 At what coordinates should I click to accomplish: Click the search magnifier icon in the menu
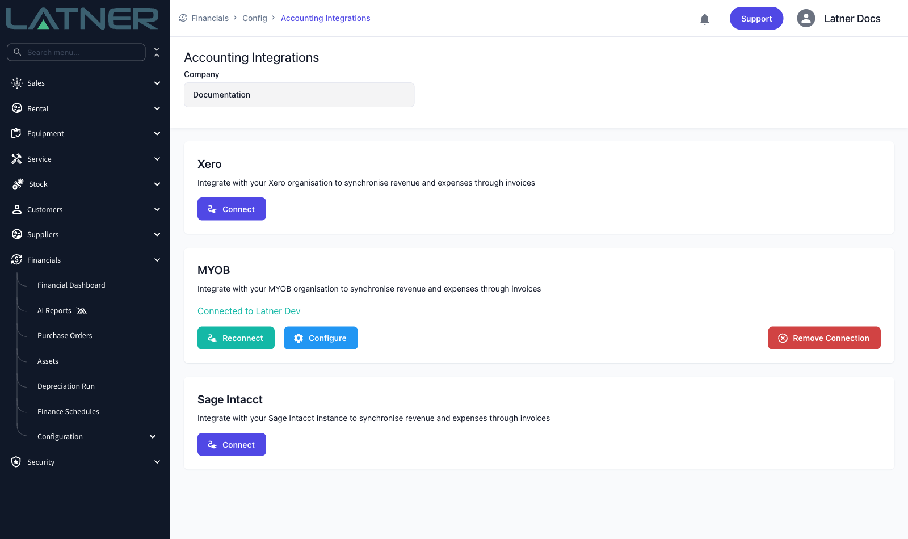point(18,52)
